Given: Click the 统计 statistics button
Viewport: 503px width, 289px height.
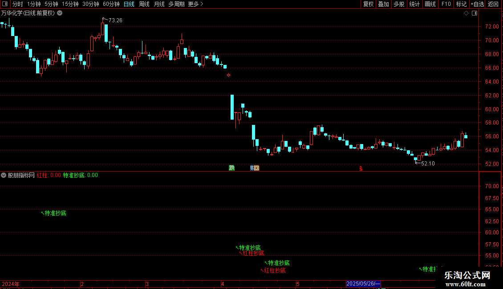Looking at the screenshot, I should coord(414,4).
